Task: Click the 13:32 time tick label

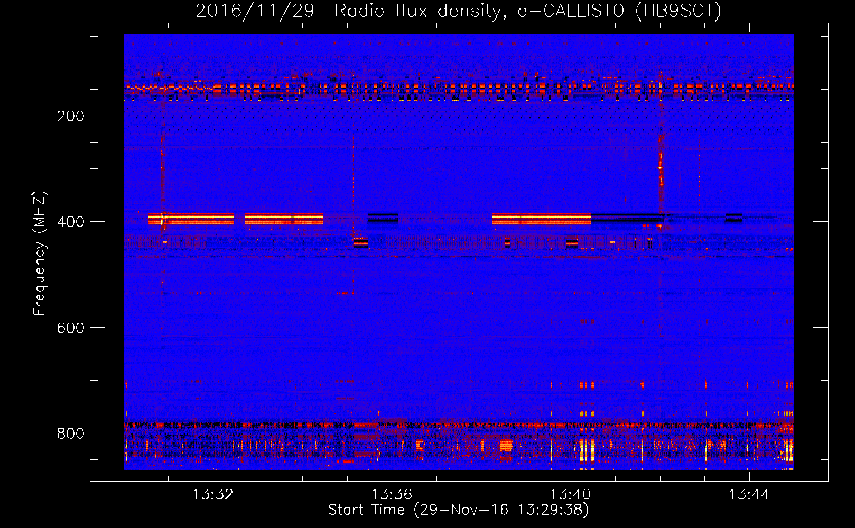Action: coord(213,495)
